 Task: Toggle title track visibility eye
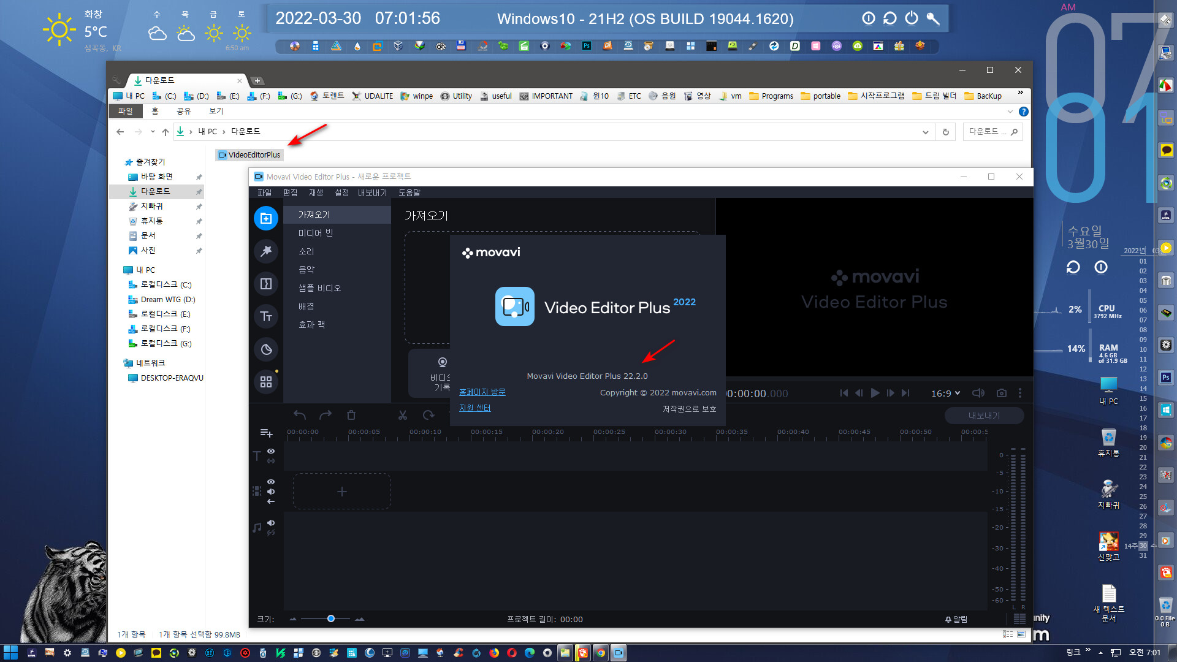click(270, 451)
